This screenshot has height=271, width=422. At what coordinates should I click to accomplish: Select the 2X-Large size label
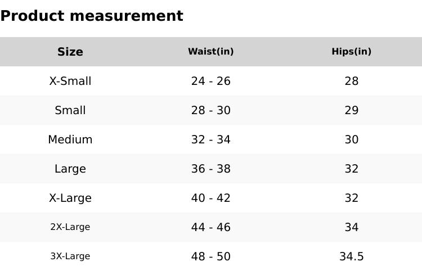pos(70,227)
